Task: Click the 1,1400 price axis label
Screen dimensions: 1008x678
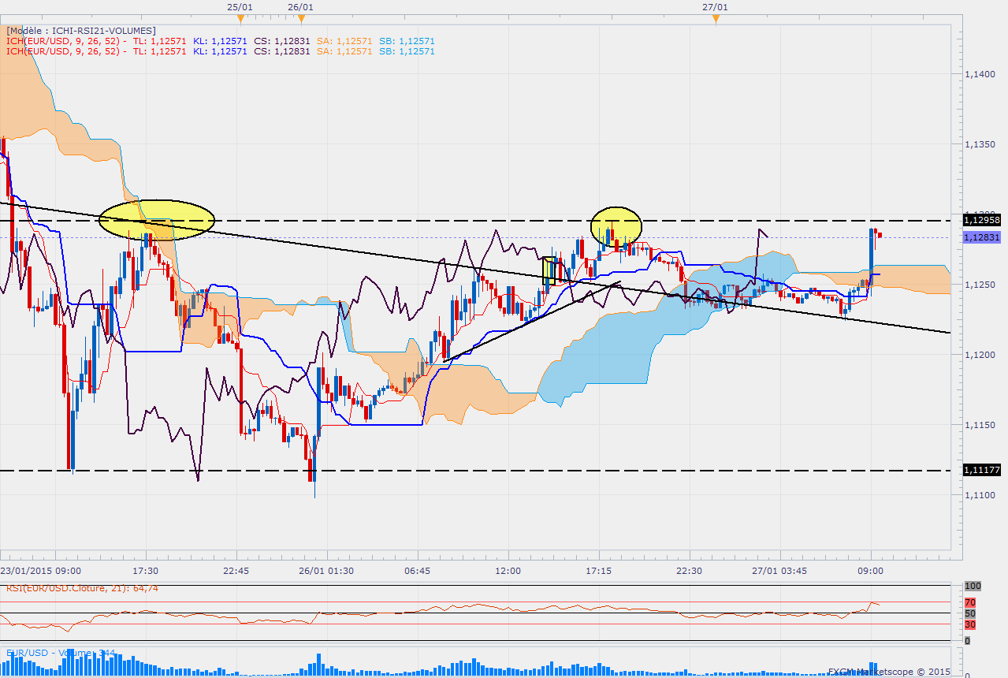Action: (981, 73)
